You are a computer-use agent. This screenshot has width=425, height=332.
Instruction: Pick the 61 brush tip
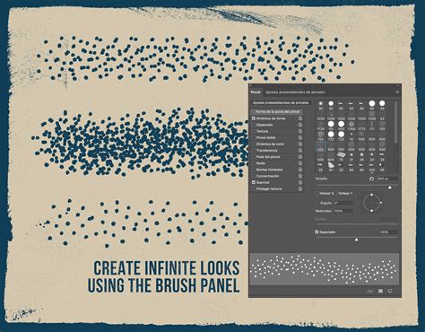pos(331,167)
